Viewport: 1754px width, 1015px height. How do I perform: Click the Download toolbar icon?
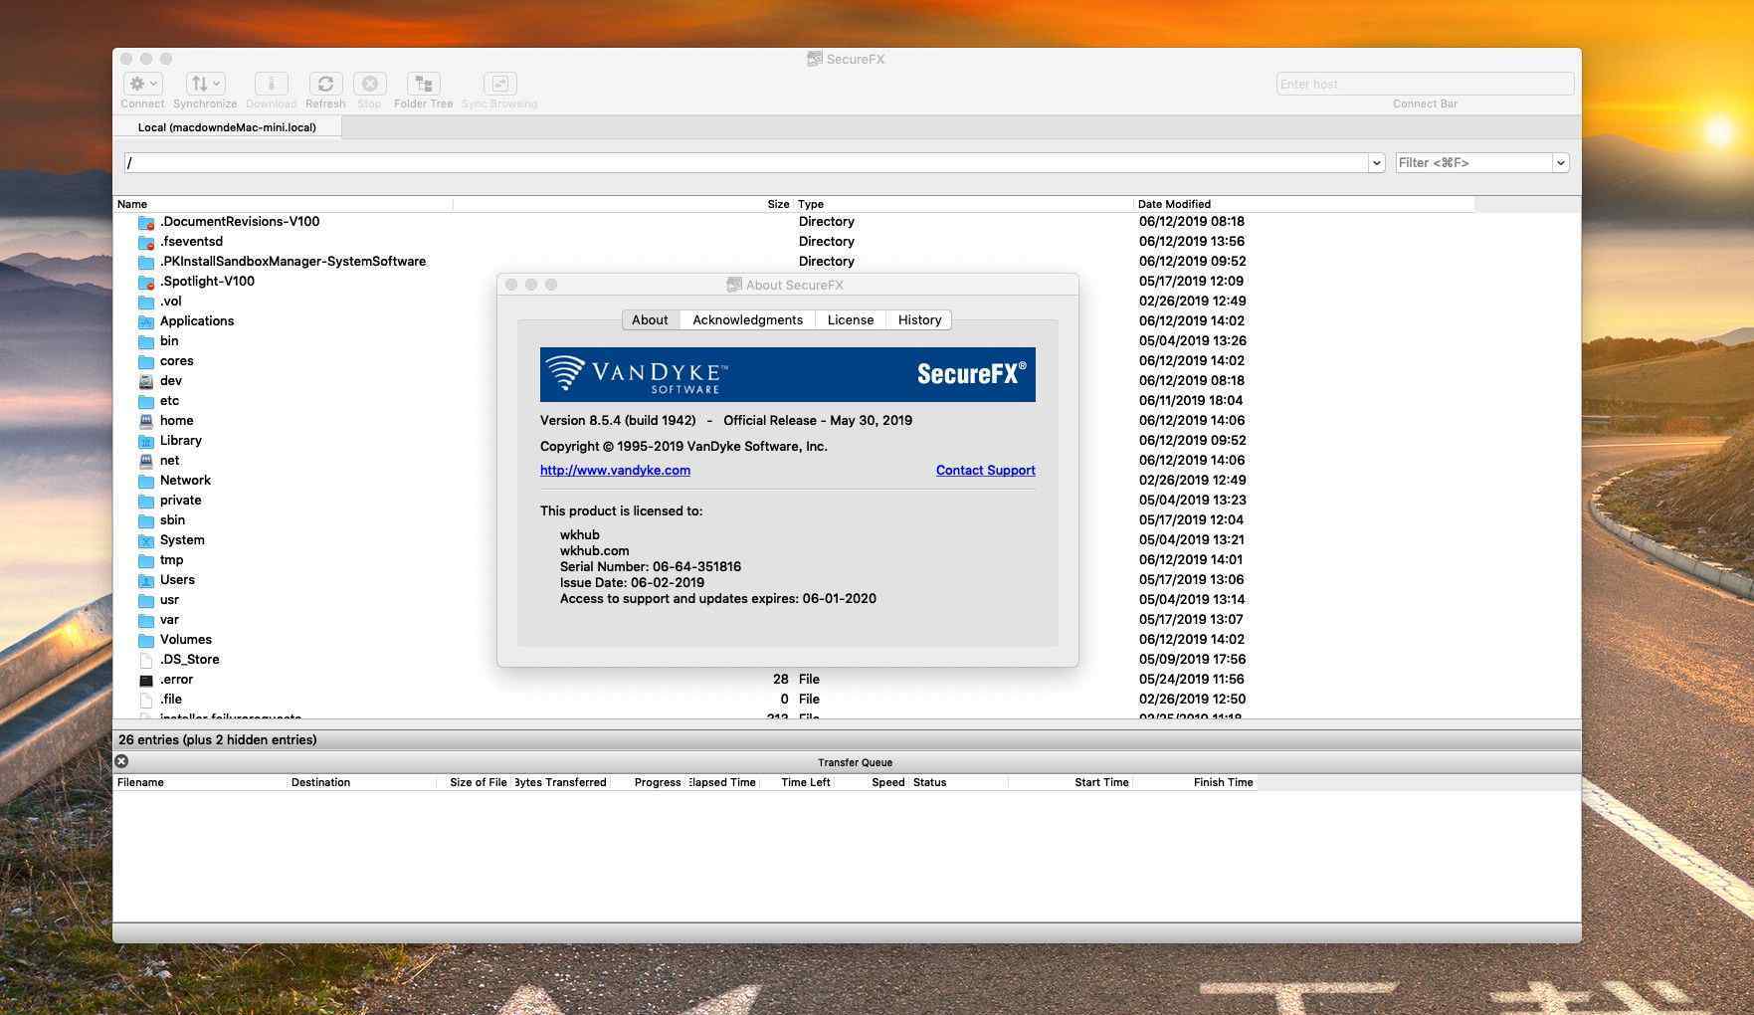point(271,84)
